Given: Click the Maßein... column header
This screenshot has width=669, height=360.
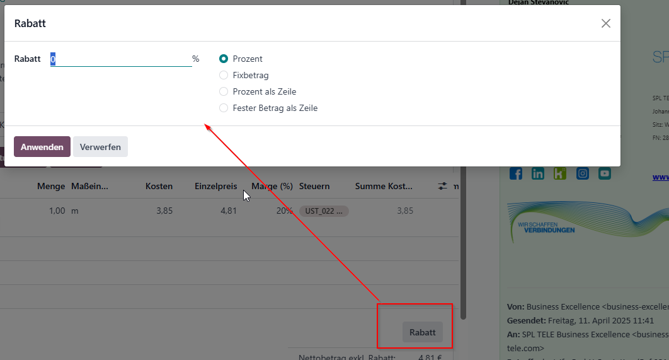Looking at the screenshot, I should point(89,186).
